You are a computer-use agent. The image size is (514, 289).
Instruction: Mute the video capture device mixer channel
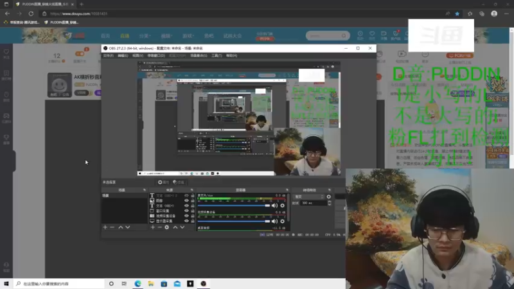tap(274, 221)
